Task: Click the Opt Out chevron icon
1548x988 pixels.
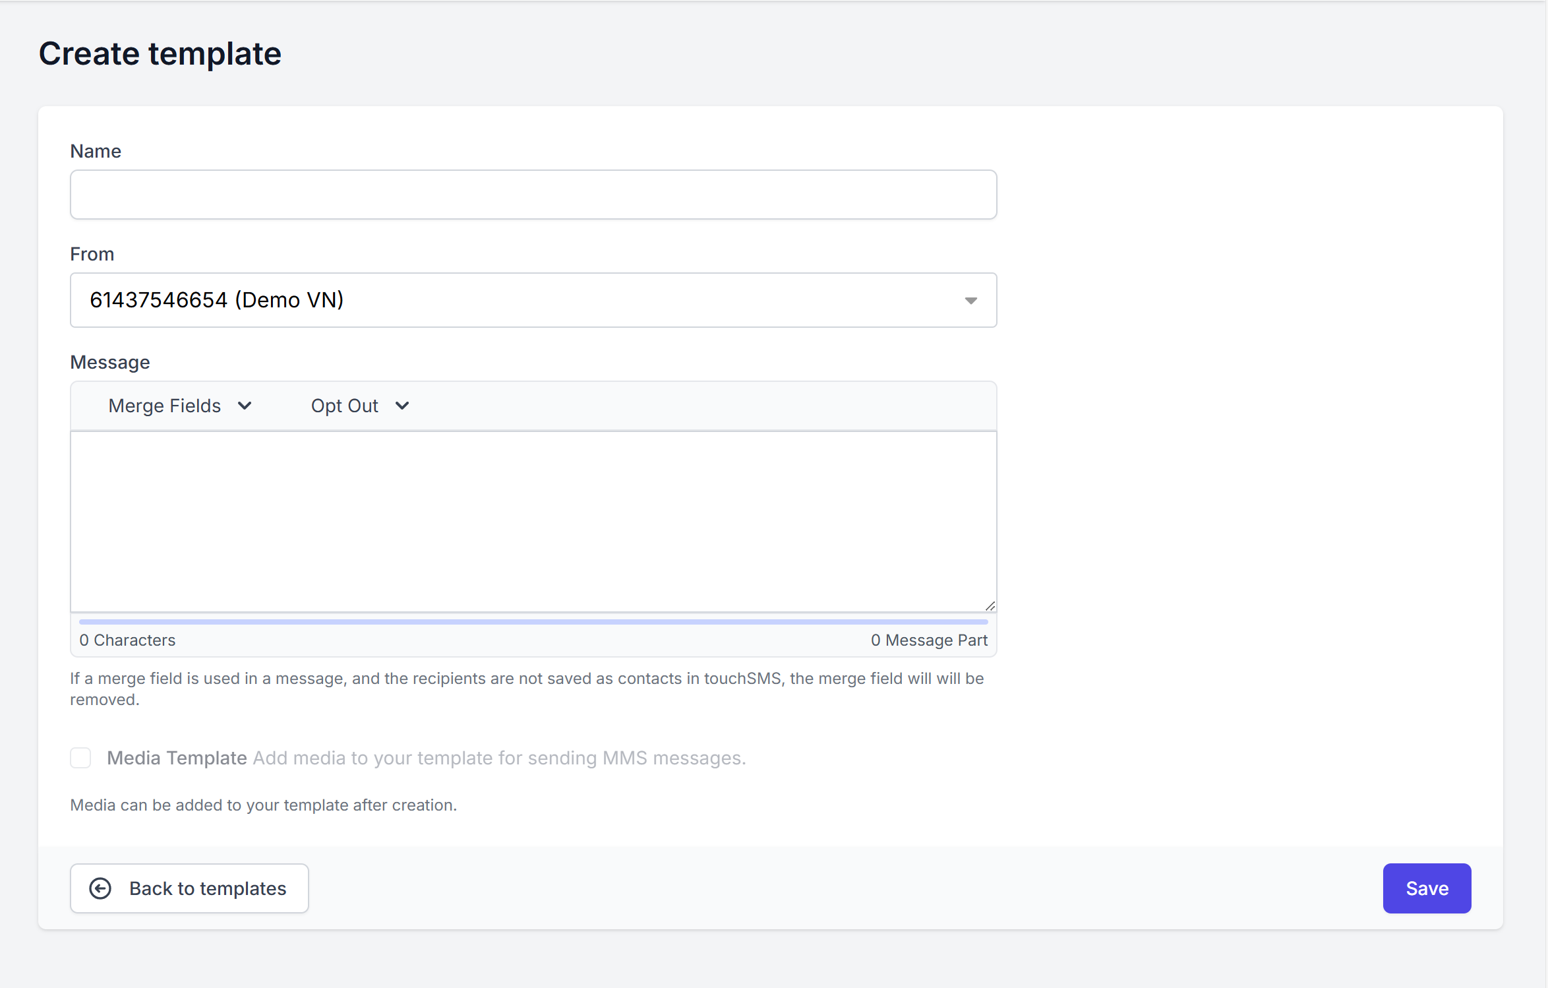Action: click(402, 406)
